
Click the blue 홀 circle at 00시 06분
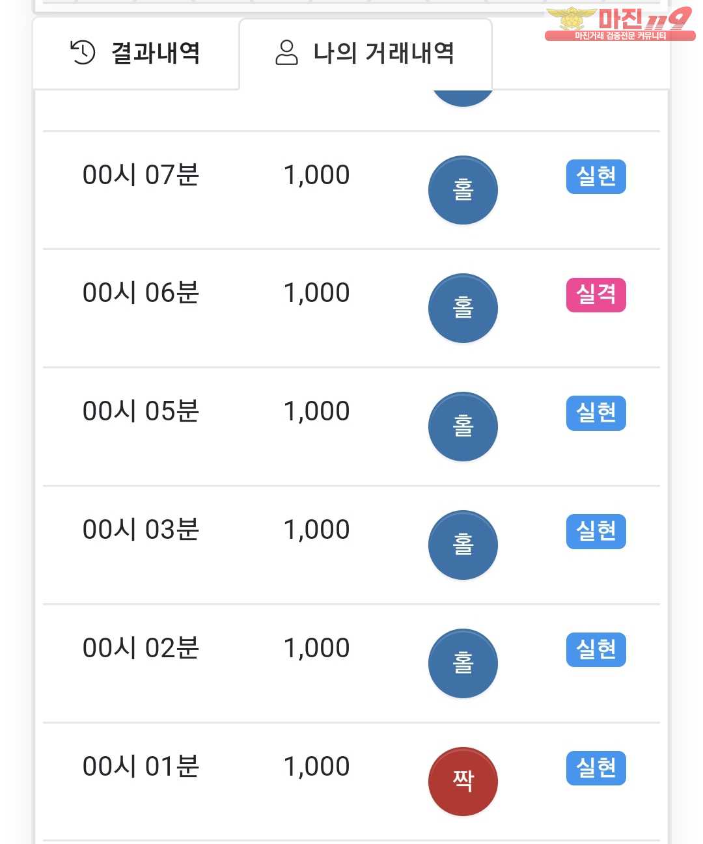(463, 308)
